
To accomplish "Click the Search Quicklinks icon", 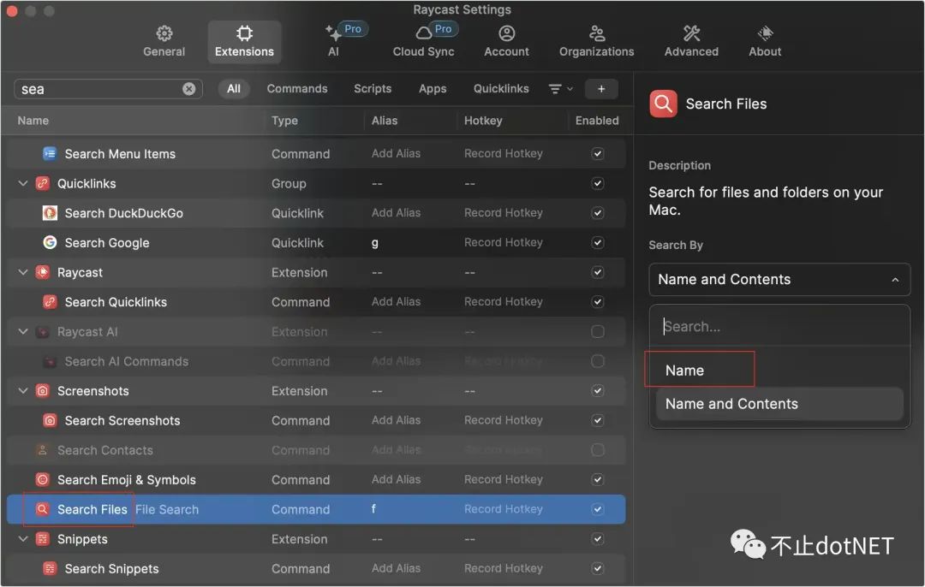I will pos(50,302).
